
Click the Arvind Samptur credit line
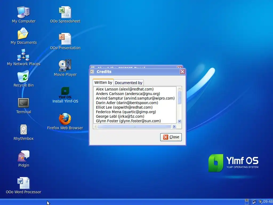click(135, 98)
